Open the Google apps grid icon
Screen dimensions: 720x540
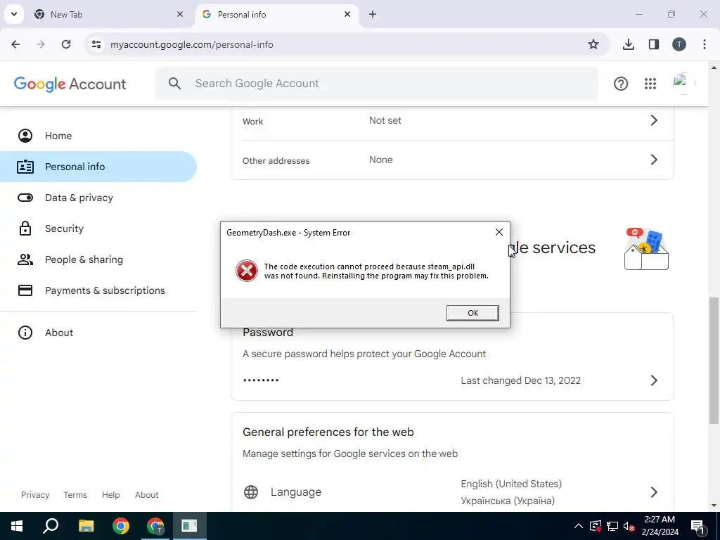click(650, 84)
